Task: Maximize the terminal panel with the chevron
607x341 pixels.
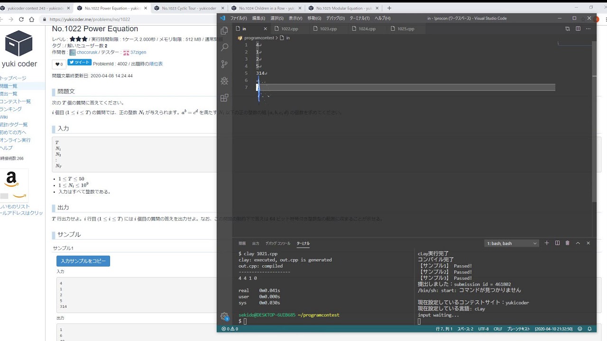Action: point(578,243)
